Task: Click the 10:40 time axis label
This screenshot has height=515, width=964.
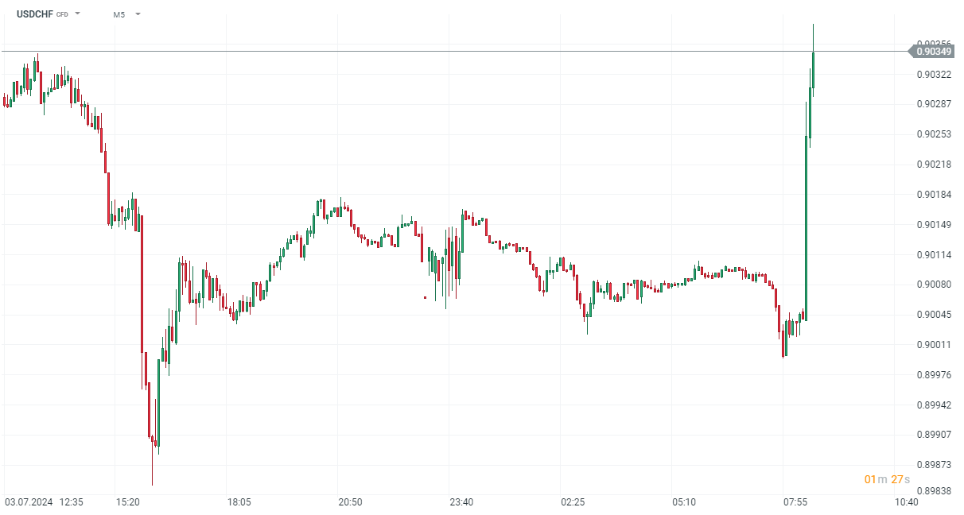Action: (907, 502)
